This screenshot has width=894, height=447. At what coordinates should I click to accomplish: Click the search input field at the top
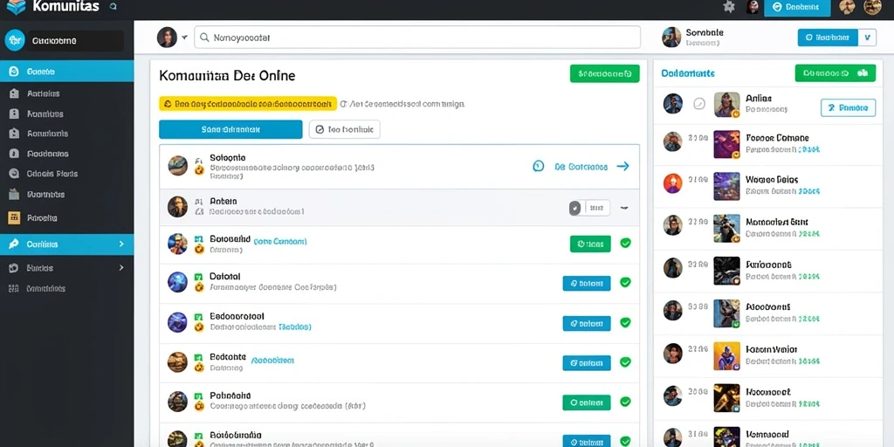click(x=416, y=38)
